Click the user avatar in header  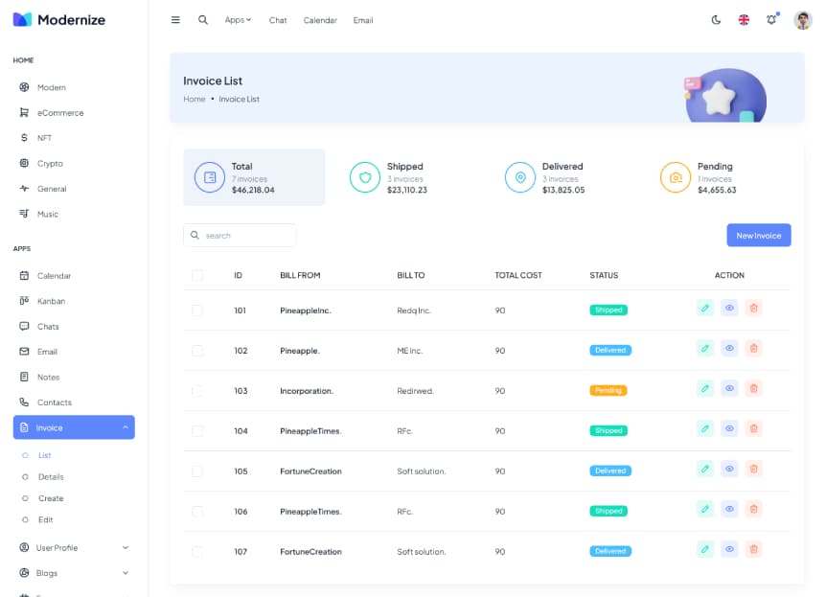tap(803, 20)
